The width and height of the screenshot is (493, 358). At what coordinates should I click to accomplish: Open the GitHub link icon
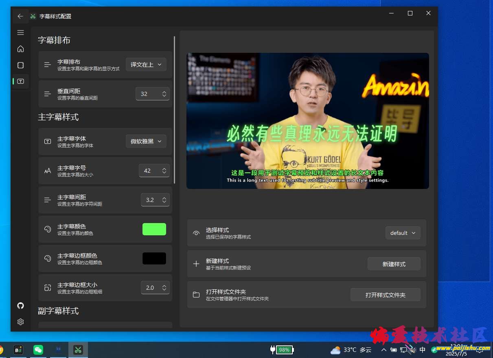click(x=20, y=306)
